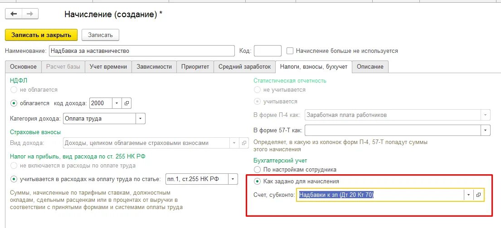The image size is (501, 228).
Task: Expand В форме 57-Т как dropdown arrow
Action: [486, 130]
